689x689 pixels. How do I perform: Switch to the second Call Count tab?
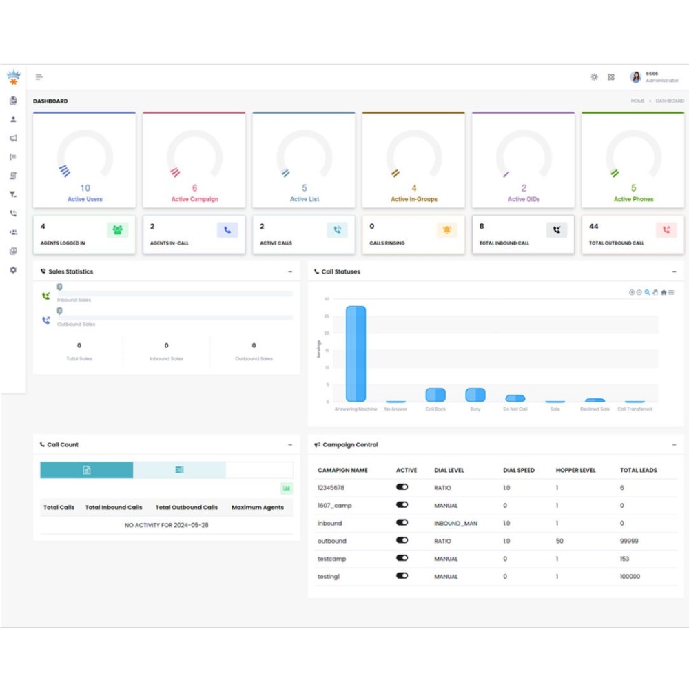(179, 470)
